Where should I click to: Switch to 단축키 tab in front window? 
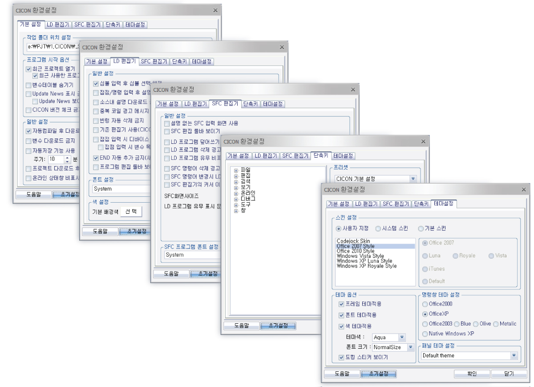(421, 204)
